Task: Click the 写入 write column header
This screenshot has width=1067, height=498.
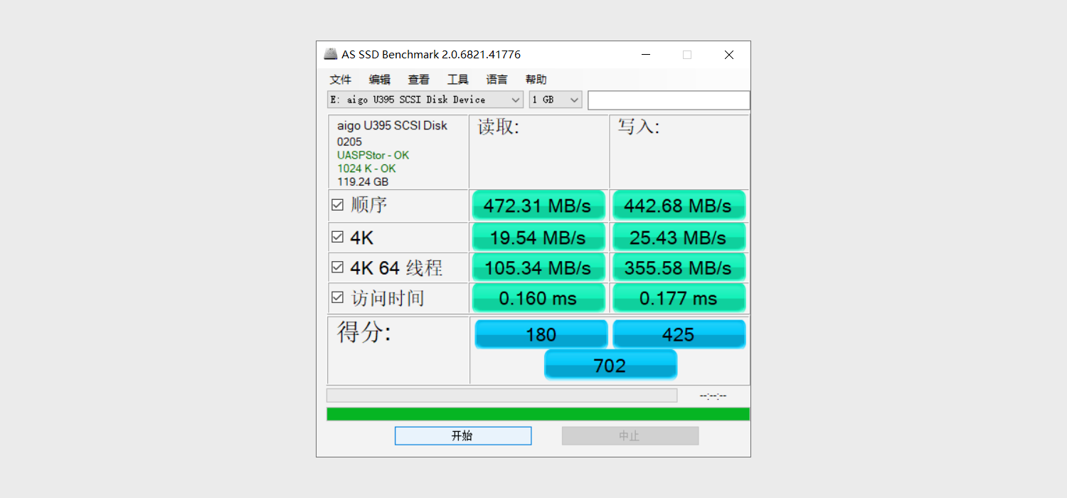Action: (638, 127)
